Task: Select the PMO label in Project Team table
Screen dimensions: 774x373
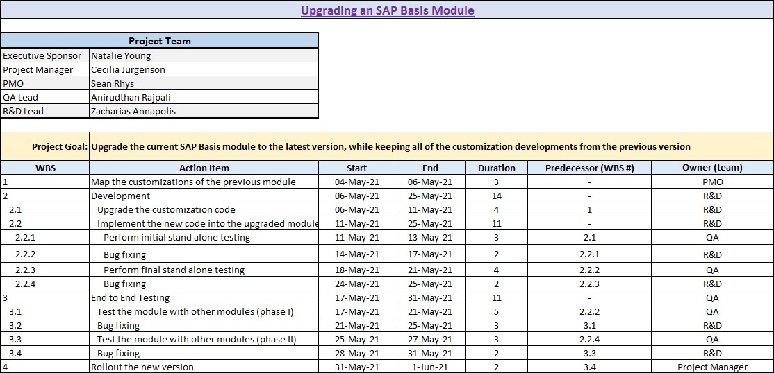Action: 45,83
